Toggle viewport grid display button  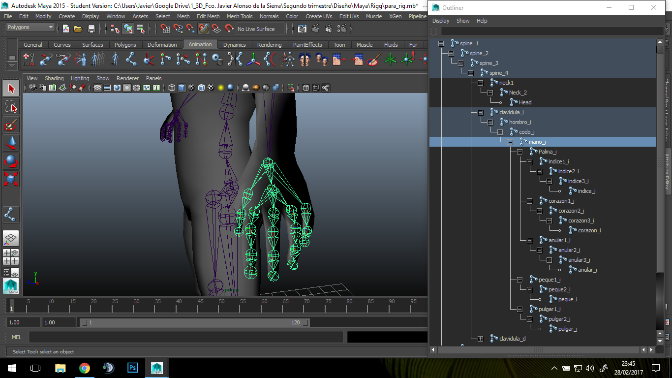(97, 88)
